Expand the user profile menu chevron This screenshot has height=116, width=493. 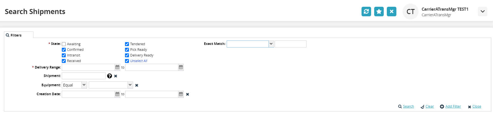(x=482, y=12)
